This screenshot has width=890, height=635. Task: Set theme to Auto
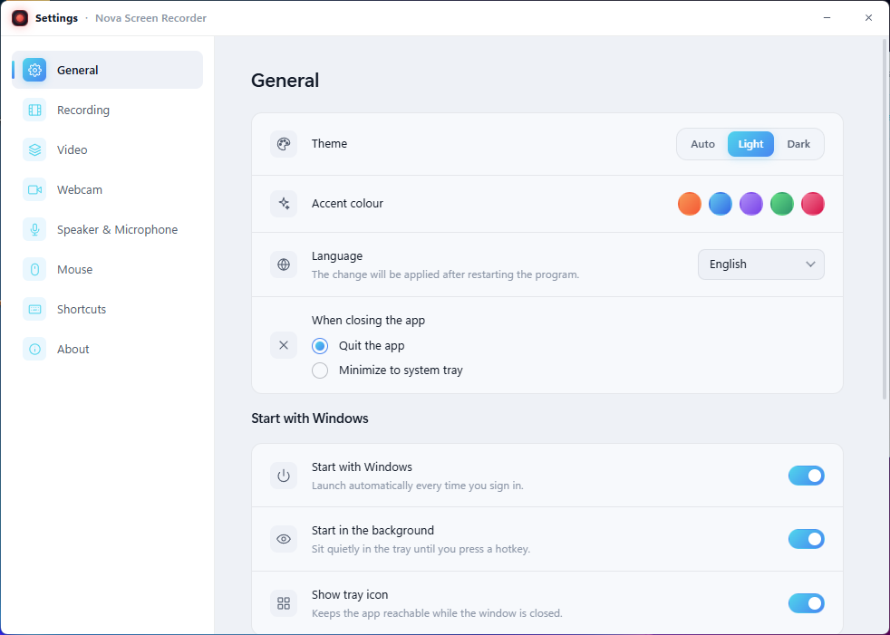coord(702,144)
